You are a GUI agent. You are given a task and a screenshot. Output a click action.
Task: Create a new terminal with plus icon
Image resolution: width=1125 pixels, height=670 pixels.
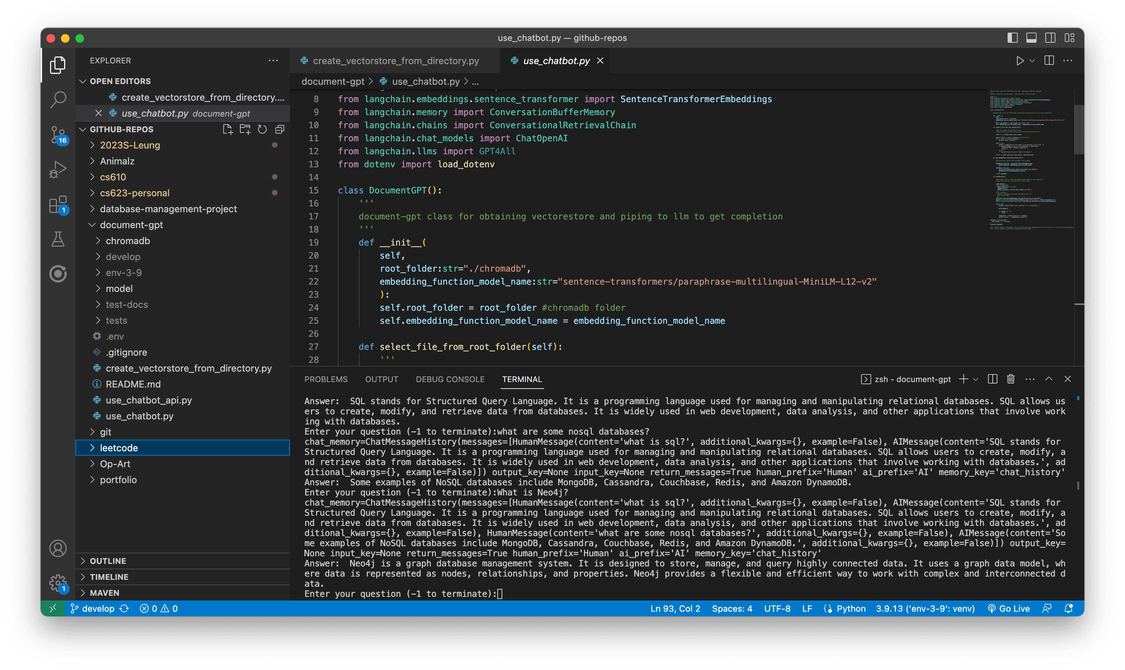click(x=963, y=379)
